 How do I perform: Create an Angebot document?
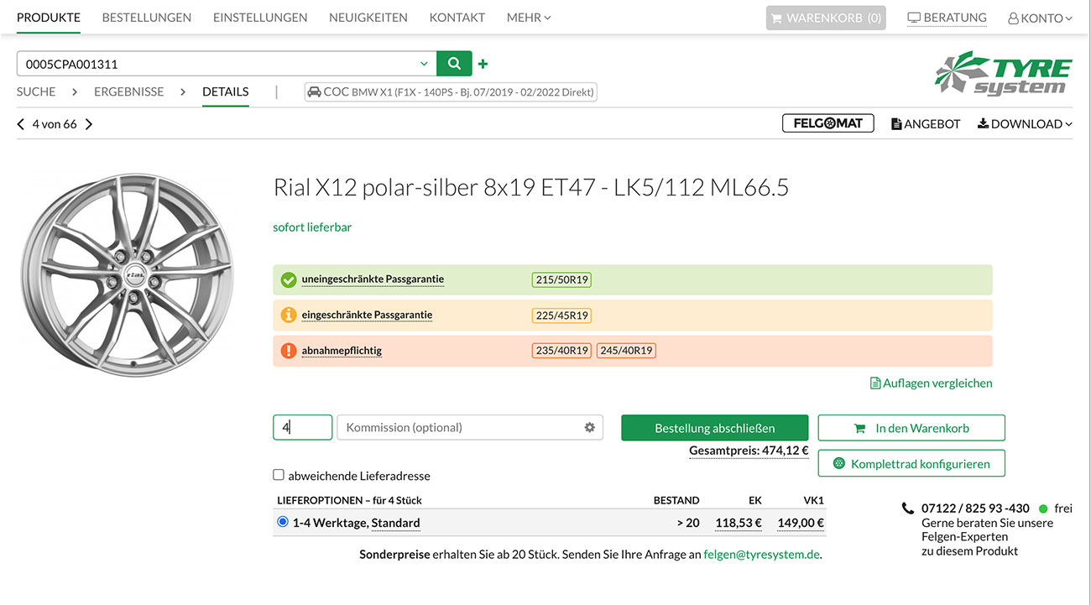(x=926, y=124)
